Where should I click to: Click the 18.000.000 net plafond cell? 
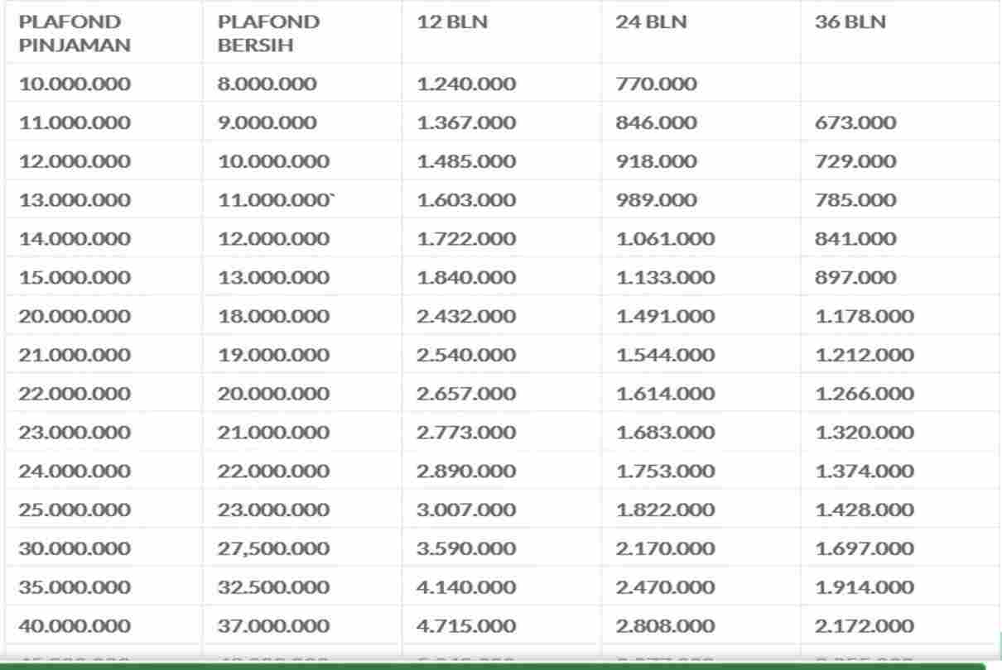(273, 316)
